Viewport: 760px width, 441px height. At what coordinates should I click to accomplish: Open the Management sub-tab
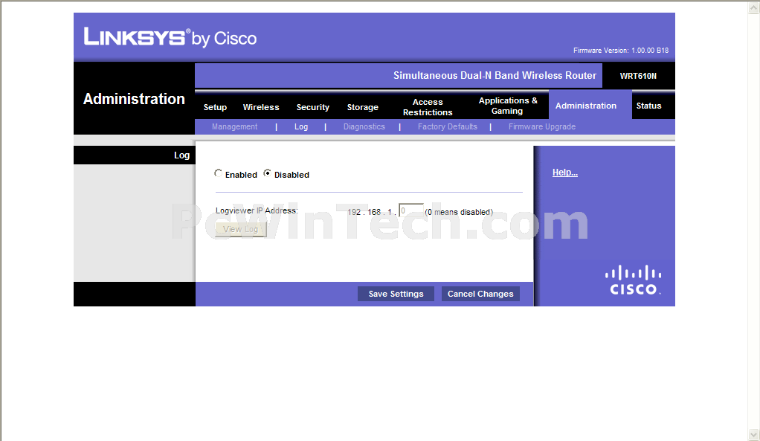(234, 126)
